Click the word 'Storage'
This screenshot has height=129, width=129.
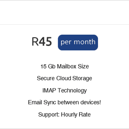click(82, 78)
